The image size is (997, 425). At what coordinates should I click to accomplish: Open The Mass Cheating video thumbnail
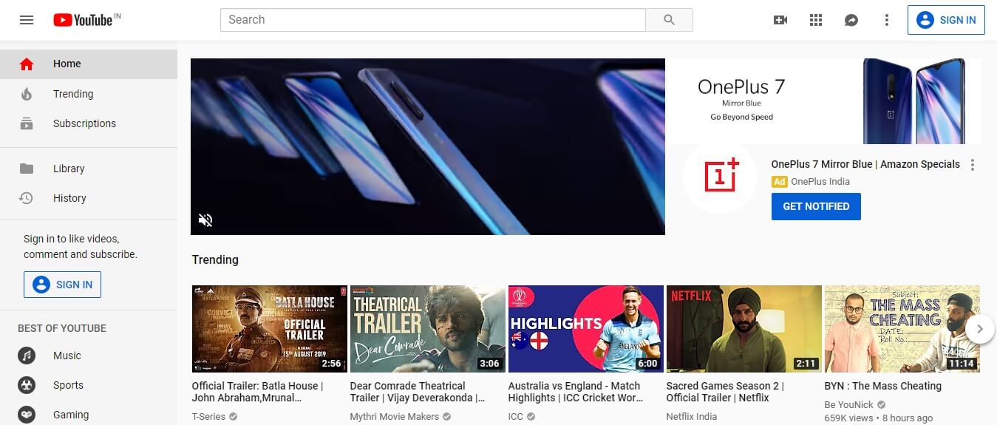tap(902, 329)
